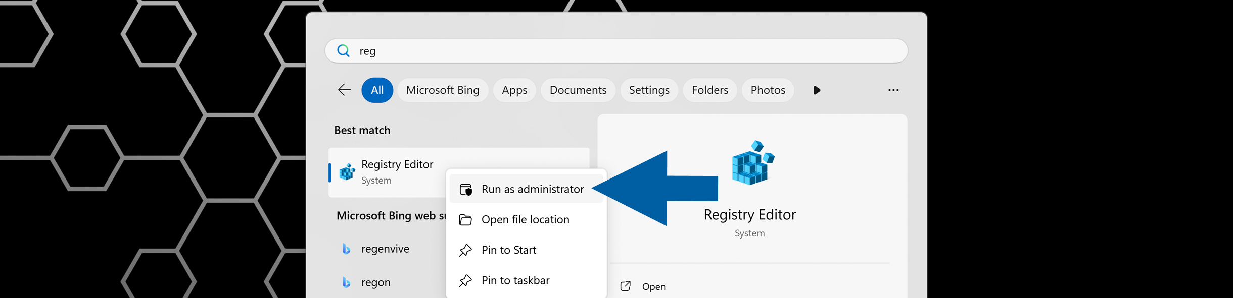Image resolution: width=1233 pixels, height=298 pixels.
Task: Click the folder icon for Open file location
Action: point(465,220)
